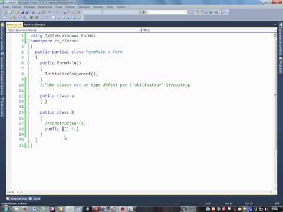Click the Cut icon in the toolbar
This screenshot has width=283, height=212.
pyautogui.click(x=34, y=12)
